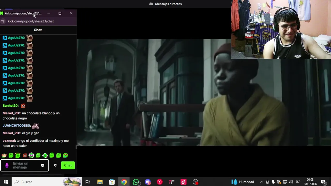Open the Windows Start menu

tap(6, 182)
